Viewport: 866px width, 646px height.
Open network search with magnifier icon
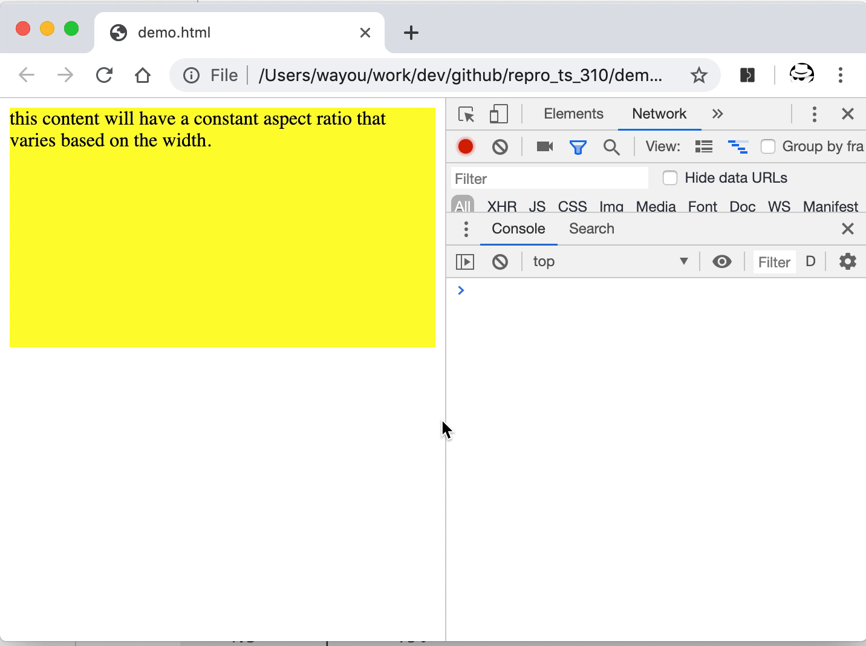pos(611,147)
